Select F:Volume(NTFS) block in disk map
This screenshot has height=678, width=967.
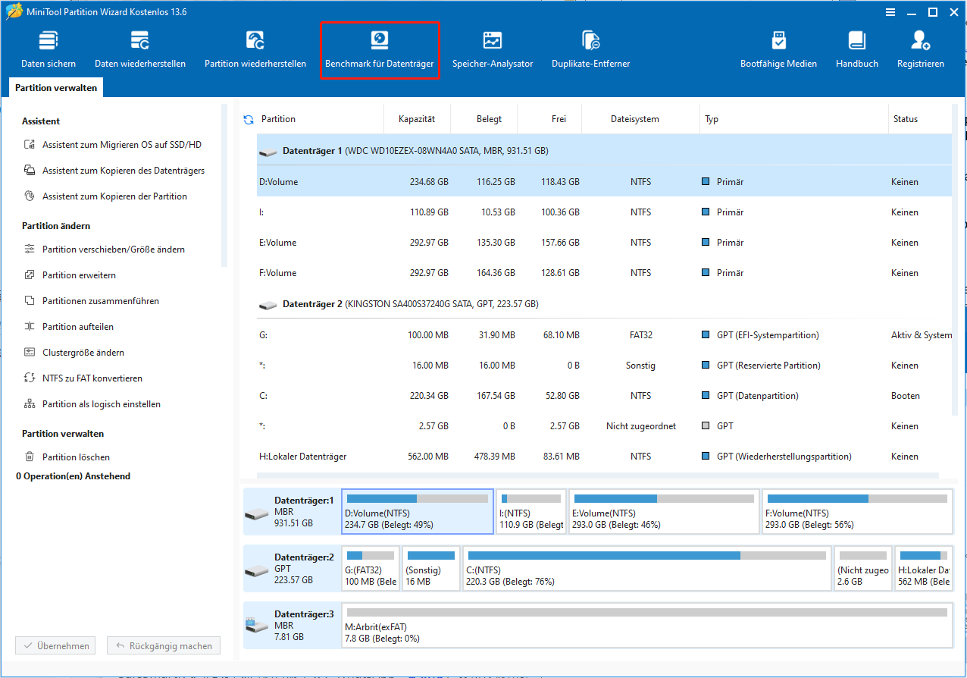[x=857, y=512]
